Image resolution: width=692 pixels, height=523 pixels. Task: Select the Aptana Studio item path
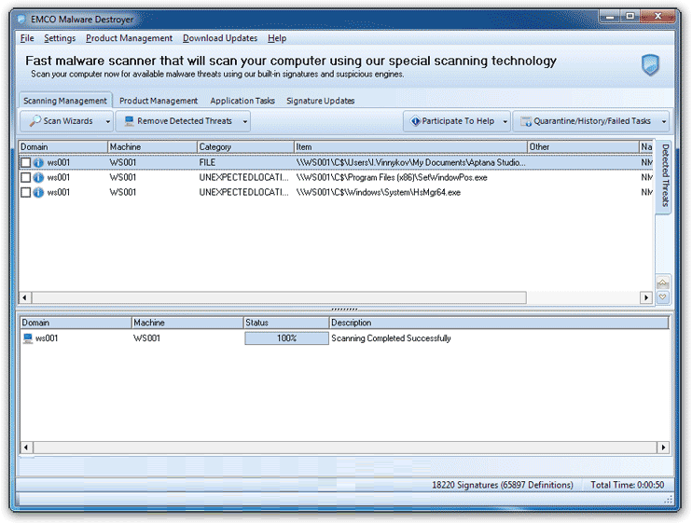click(410, 163)
